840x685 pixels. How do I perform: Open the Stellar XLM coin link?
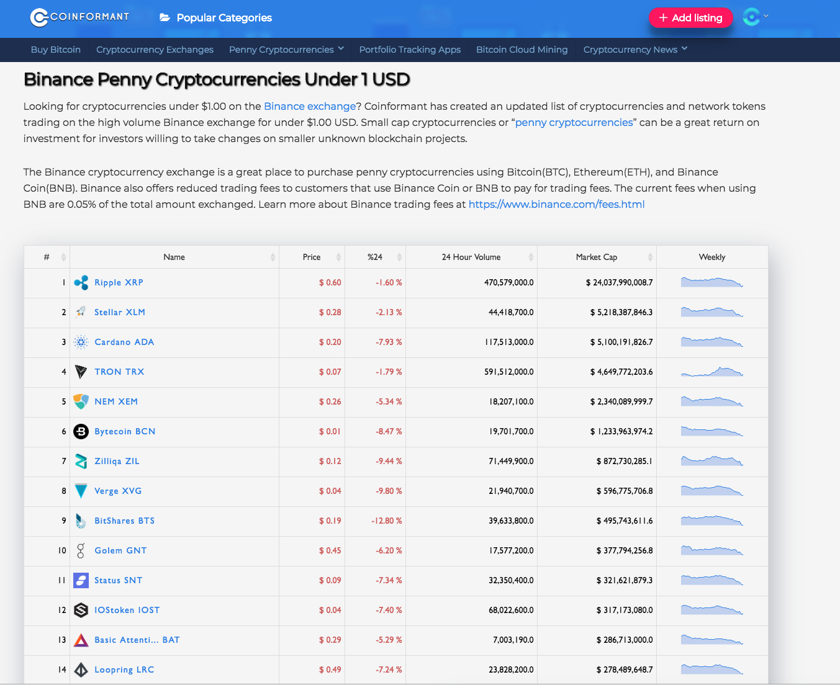coord(120,312)
